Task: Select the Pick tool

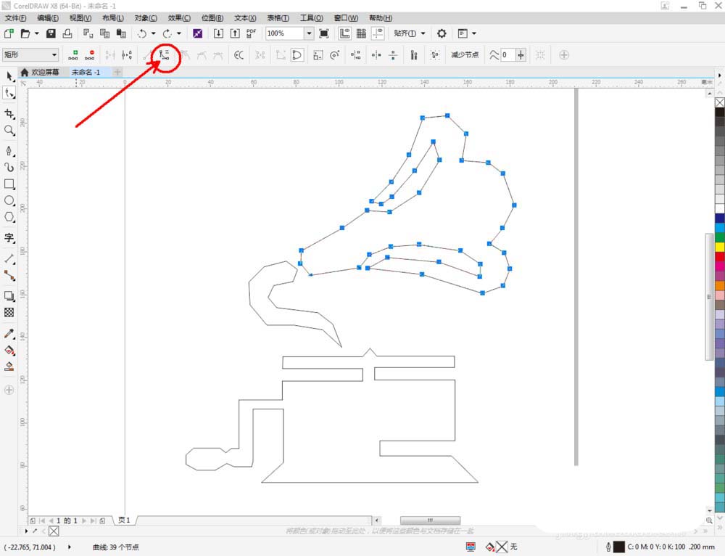Action: point(9,76)
